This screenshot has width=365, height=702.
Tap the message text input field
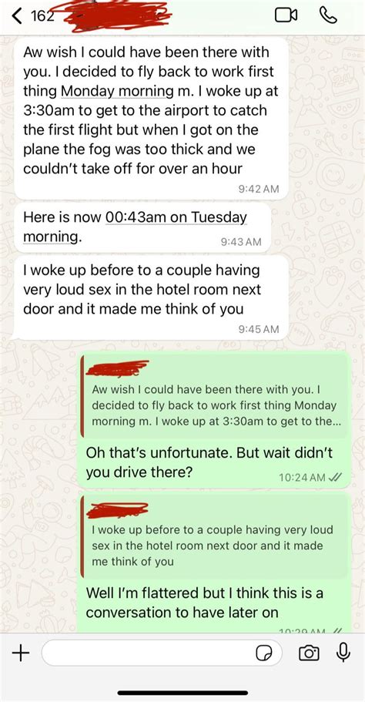coord(162,653)
